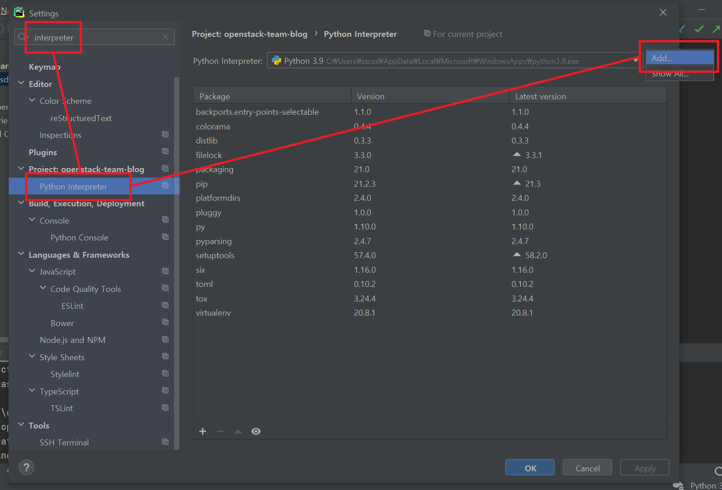Sort by the Latest version column header

[588, 96]
